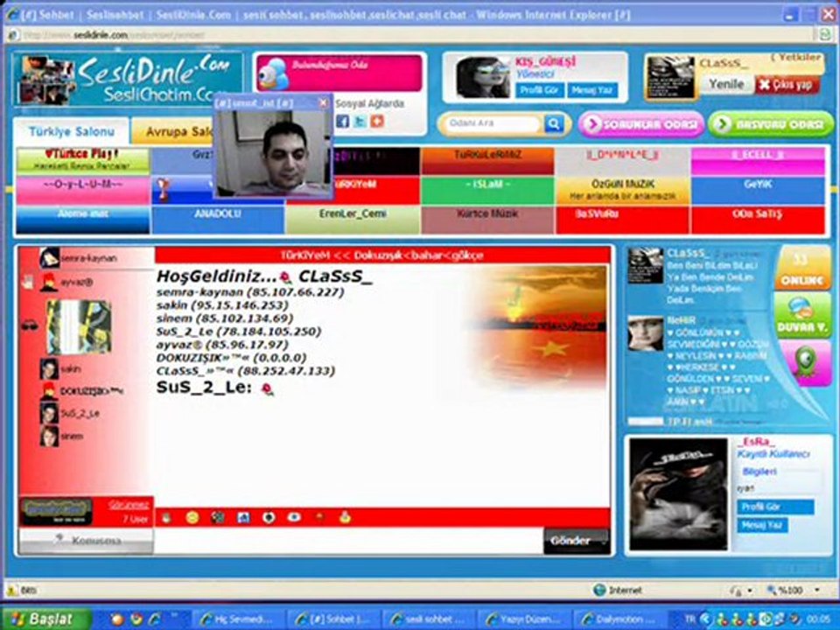Join the ANADOLU room

(218, 220)
